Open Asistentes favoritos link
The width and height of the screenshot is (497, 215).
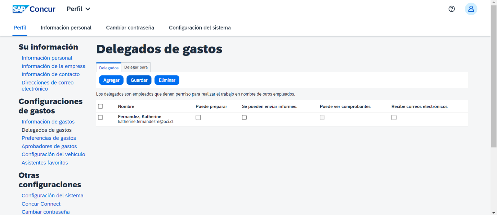coord(45,163)
